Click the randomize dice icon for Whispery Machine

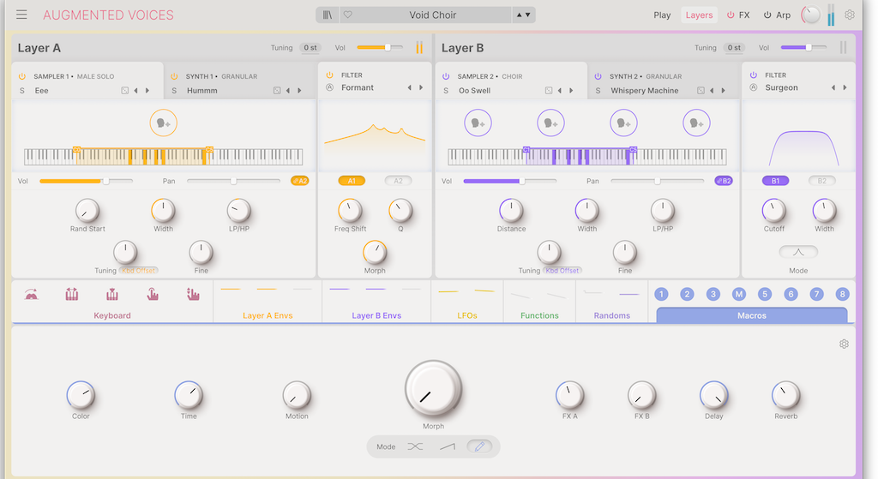click(x=701, y=91)
